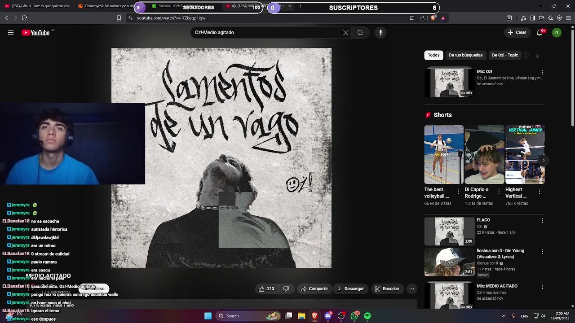Open Brave Rewards triangle icon

[x=443, y=18]
